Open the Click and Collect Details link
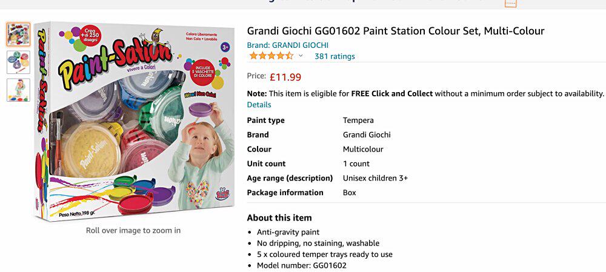 pyautogui.click(x=259, y=105)
